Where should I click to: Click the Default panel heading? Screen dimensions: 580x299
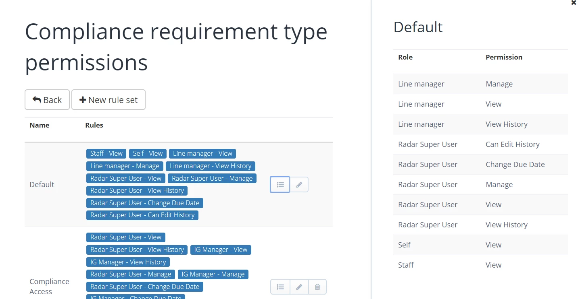(x=418, y=27)
